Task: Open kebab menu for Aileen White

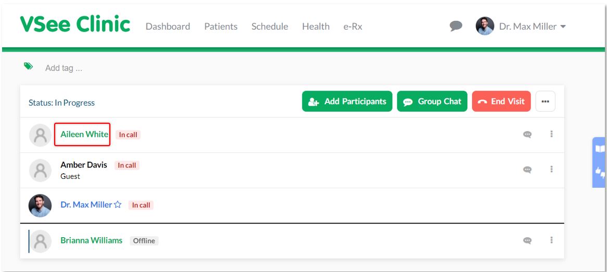Action: pyautogui.click(x=551, y=134)
